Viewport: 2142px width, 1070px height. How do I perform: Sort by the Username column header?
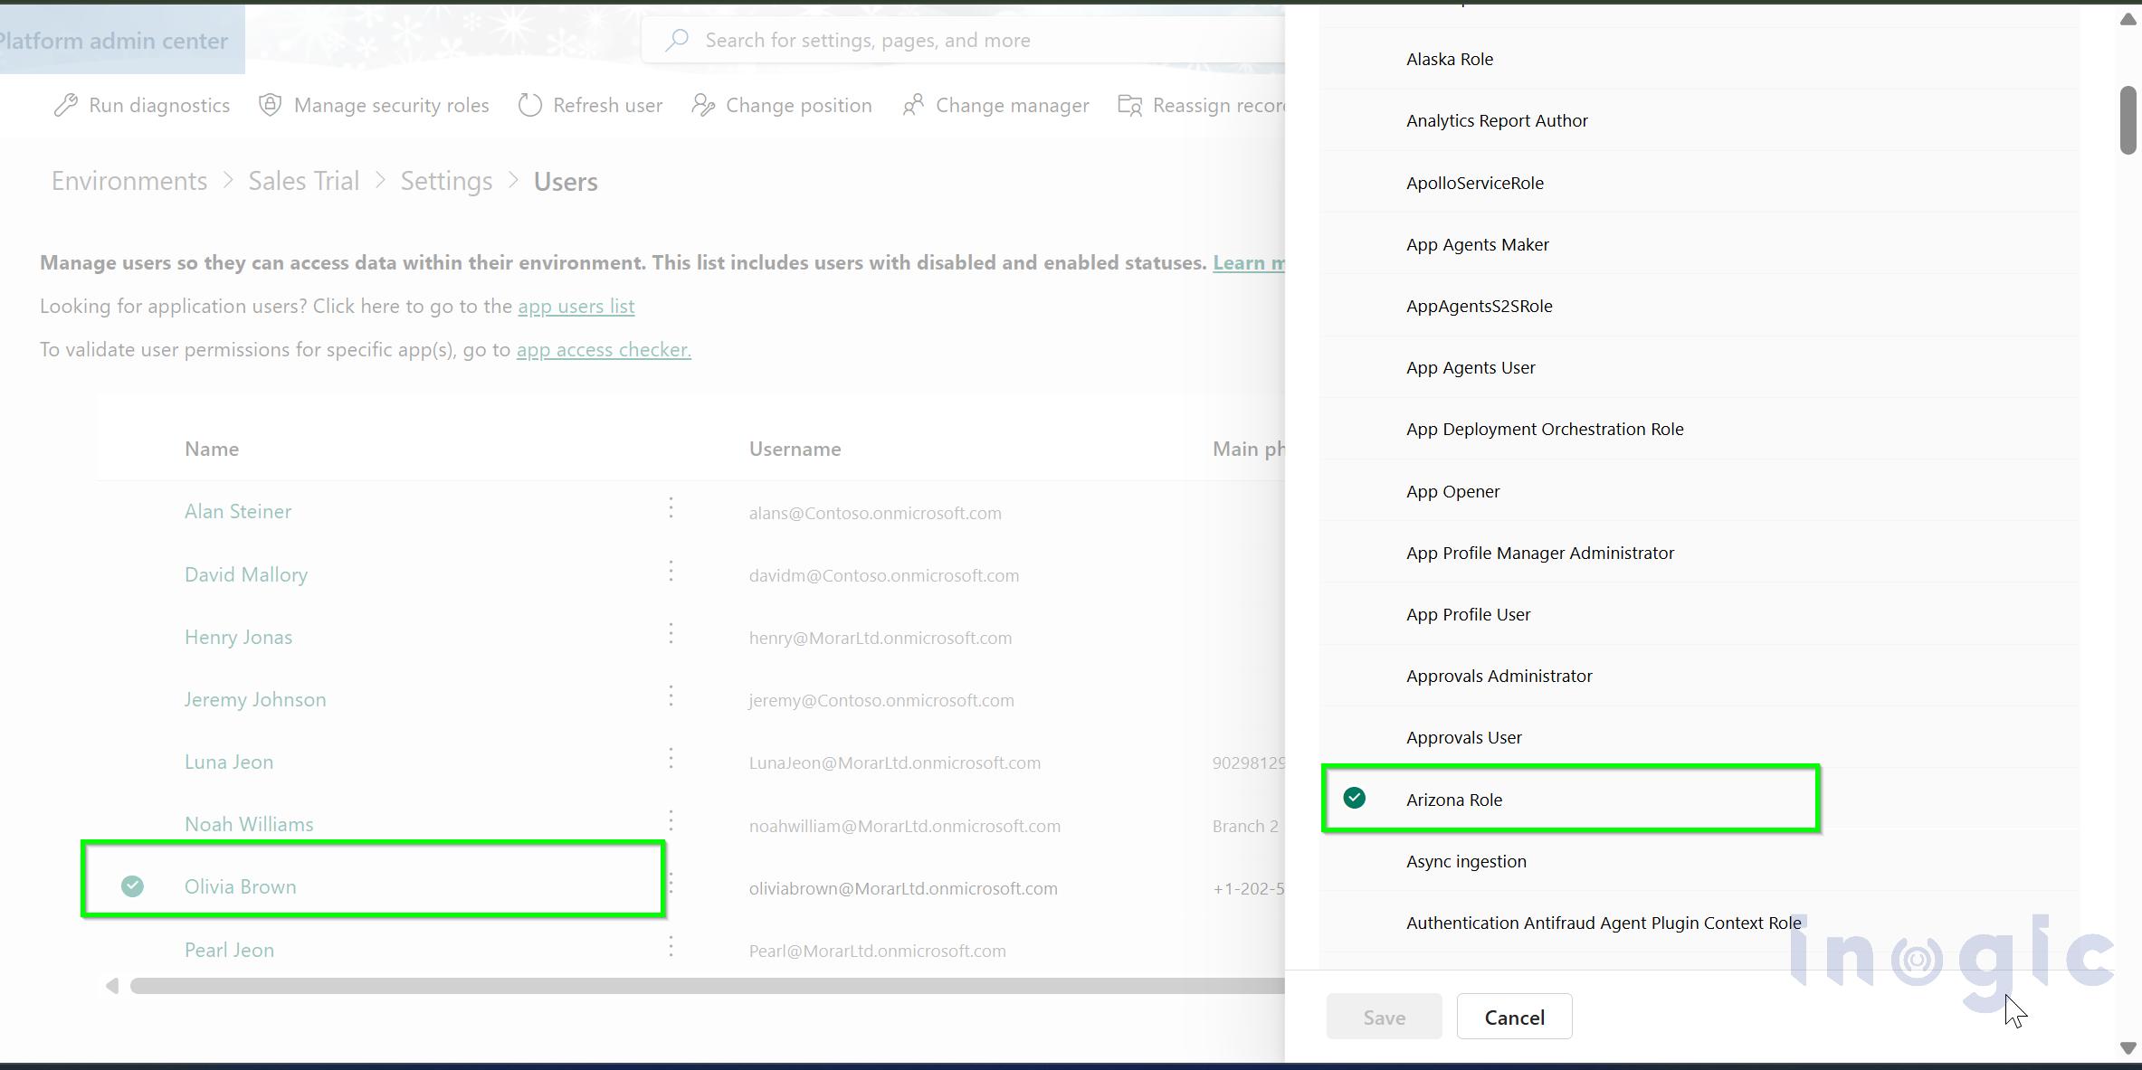pyautogui.click(x=795, y=449)
